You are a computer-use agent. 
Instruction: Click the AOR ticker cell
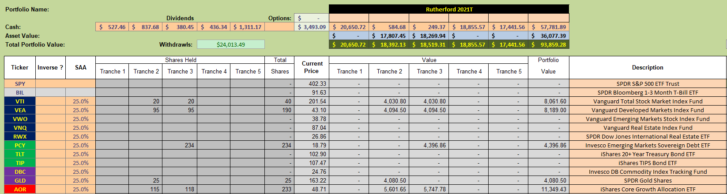[x=20, y=189]
